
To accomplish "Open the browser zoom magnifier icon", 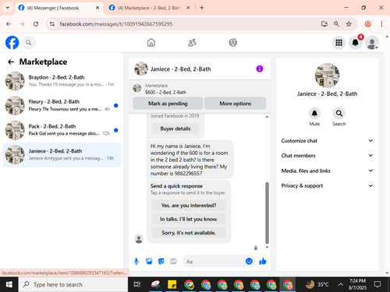I will click(x=336, y=24).
